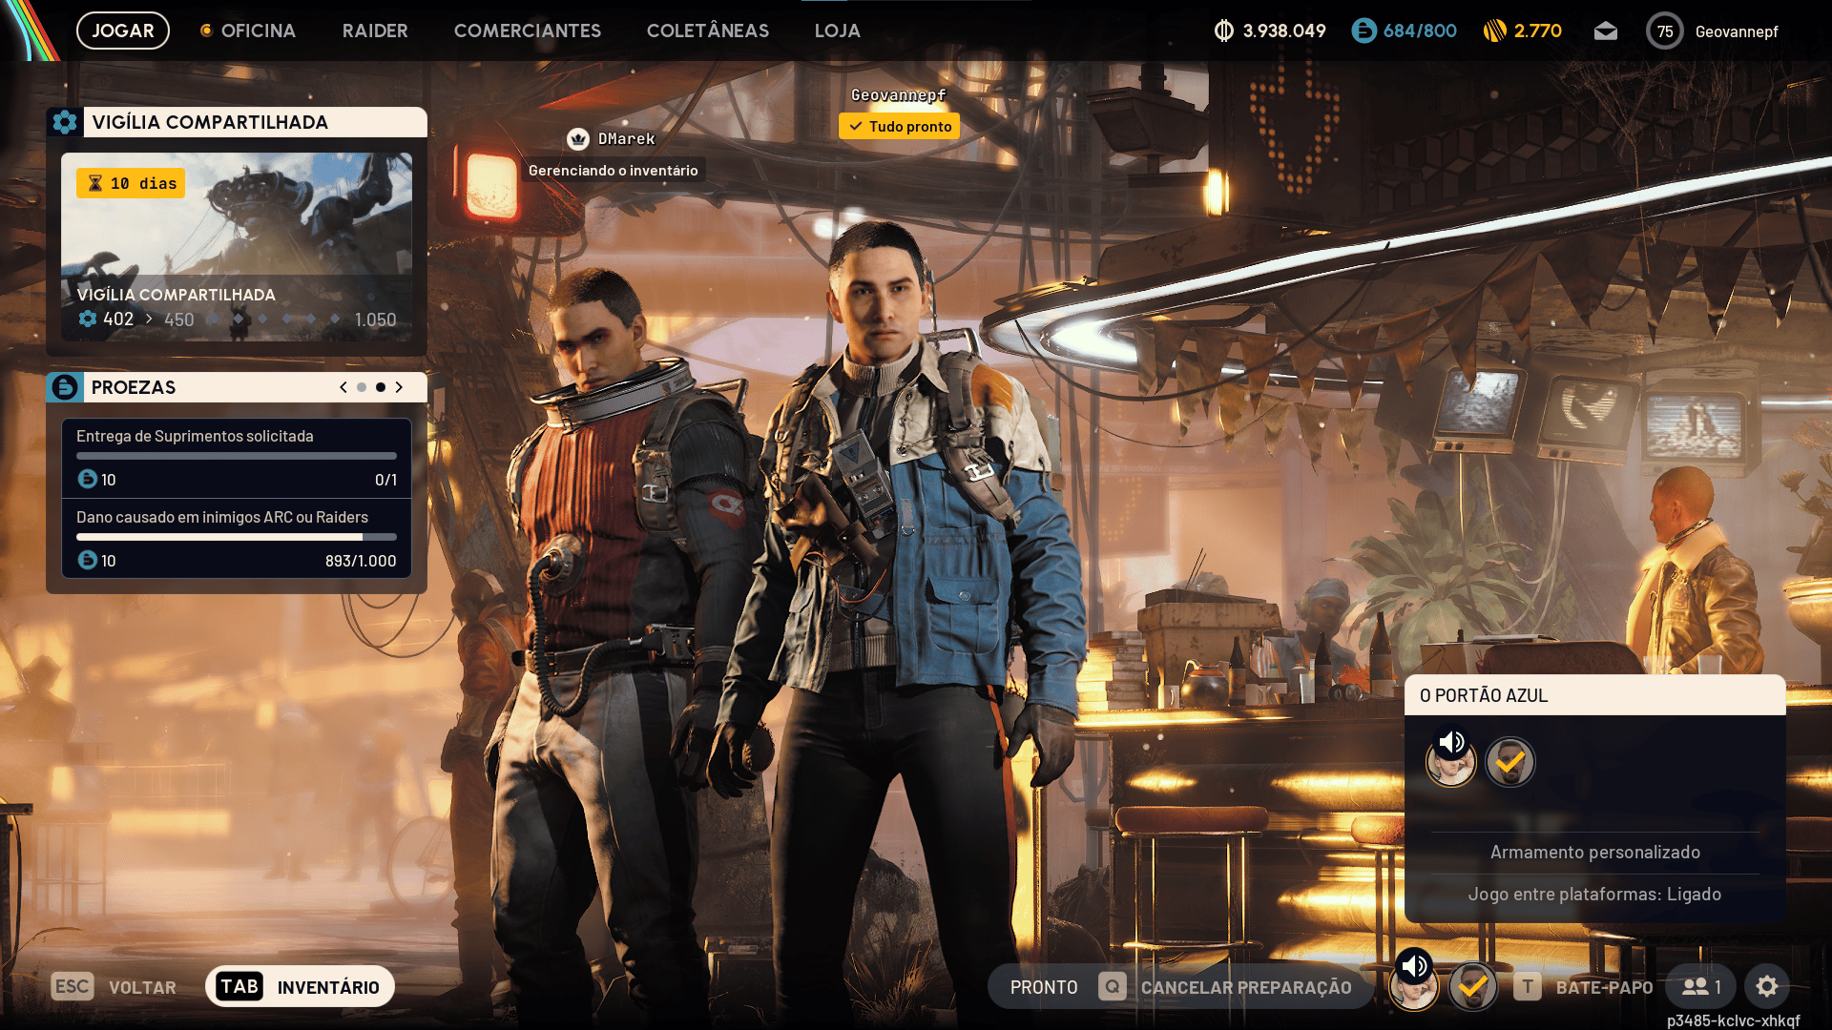Click the gear icon beside the Vigília Compartilhada header
This screenshot has width=1832, height=1030.
pyautogui.click(x=64, y=122)
